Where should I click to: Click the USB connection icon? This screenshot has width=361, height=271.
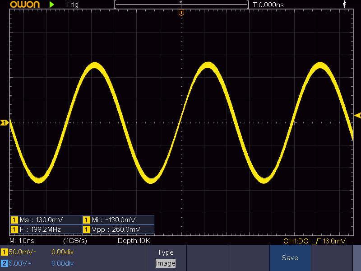coord(344,4)
